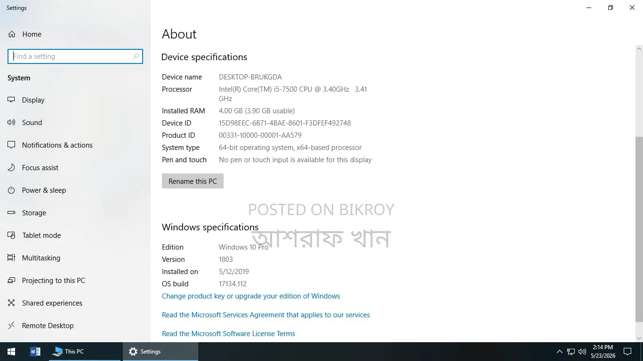Select device name DESKTOP-BRUKGDA text
643x361 pixels.
[x=250, y=77]
